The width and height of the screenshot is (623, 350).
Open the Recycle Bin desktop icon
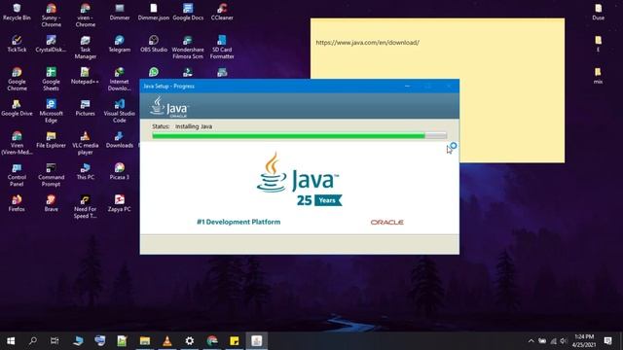pos(17,12)
